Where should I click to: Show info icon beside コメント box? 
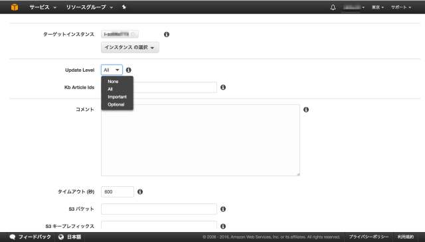click(x=306, y=110)
